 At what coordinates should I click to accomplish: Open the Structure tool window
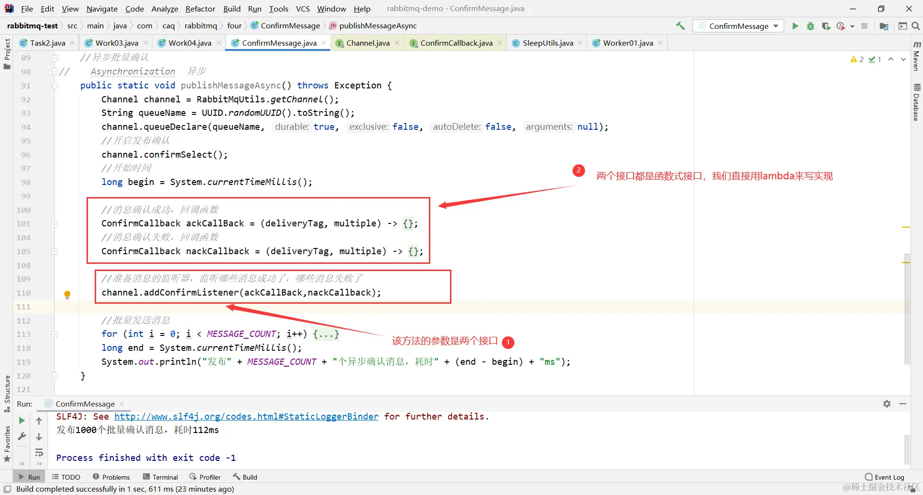[x=7, y=394]
